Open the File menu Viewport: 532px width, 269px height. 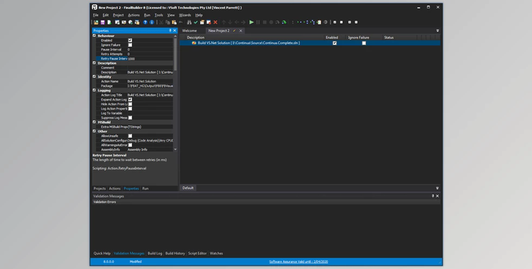[x=96, y=15]
